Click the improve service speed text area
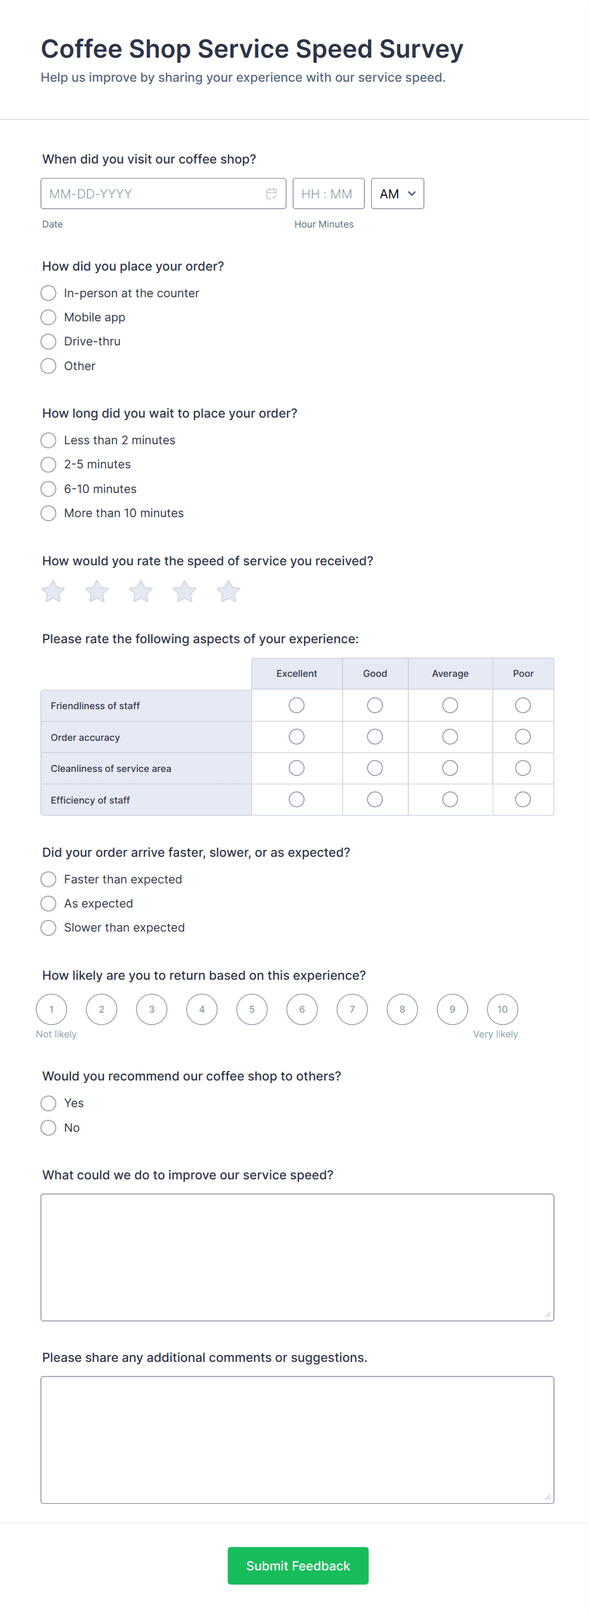Screen dimensions: 589x1616 [297, 1257]
